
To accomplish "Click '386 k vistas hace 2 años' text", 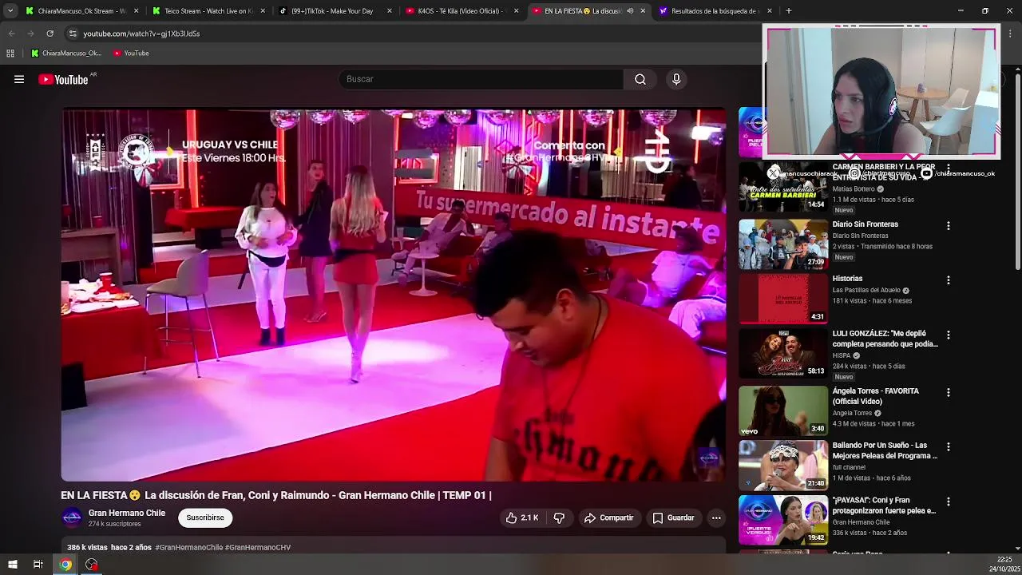I will tap(109, 548).
